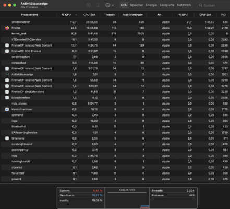Open the Festplatte tab
The image size is (230, 209).
pos(167,5)
